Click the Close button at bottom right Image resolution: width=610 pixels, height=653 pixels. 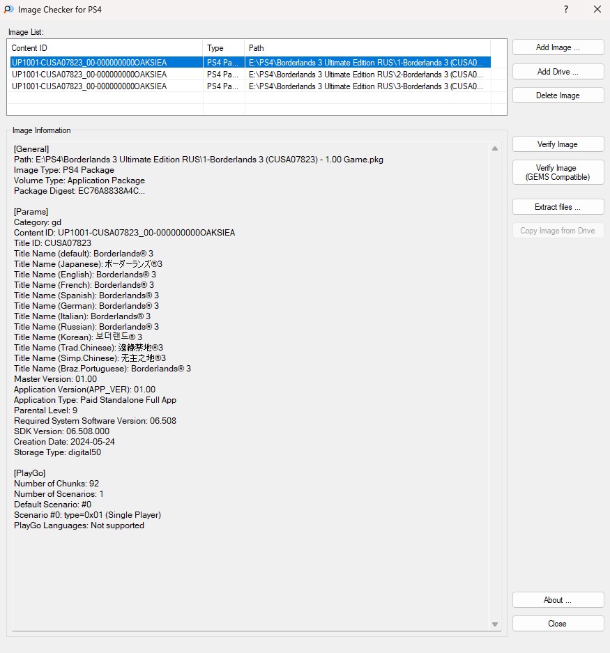point(558,624)
